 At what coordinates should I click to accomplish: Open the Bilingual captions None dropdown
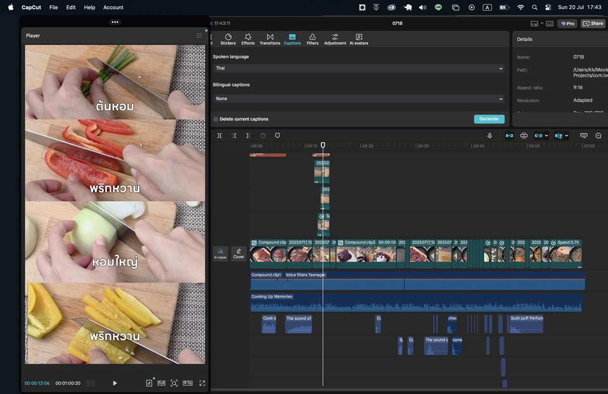coord(358,99)
